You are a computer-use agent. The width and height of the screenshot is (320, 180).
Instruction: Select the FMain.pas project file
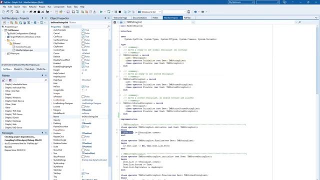tap(15, 53)
